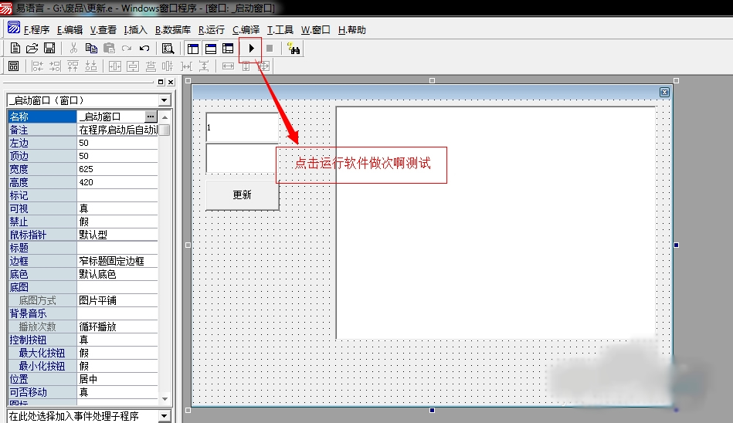The image size is (733, 423).
Task: Select the 标题 property row
Action: point(83,248)
